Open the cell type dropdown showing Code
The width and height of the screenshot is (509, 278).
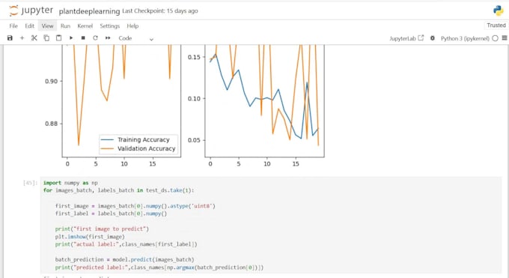[135, 38]
